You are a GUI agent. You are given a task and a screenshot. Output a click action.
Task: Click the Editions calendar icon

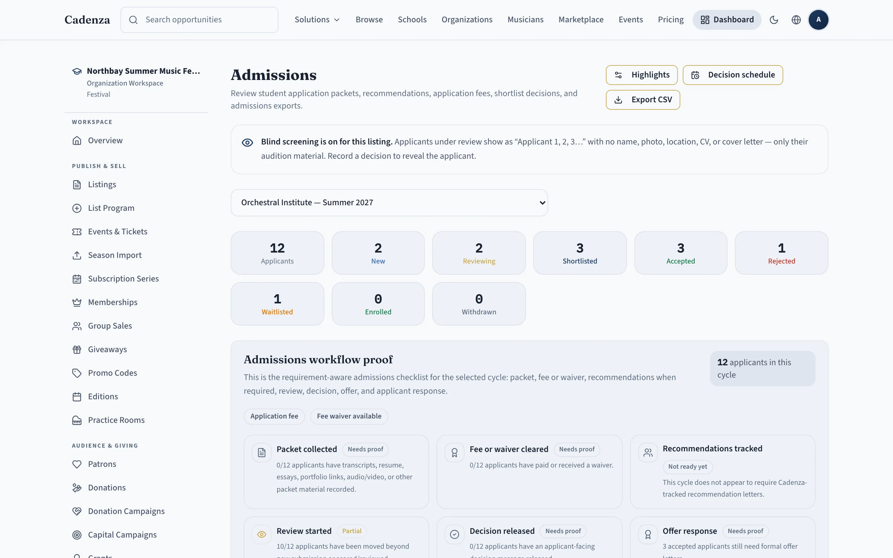pyautogui.click(x=77, y=397)
